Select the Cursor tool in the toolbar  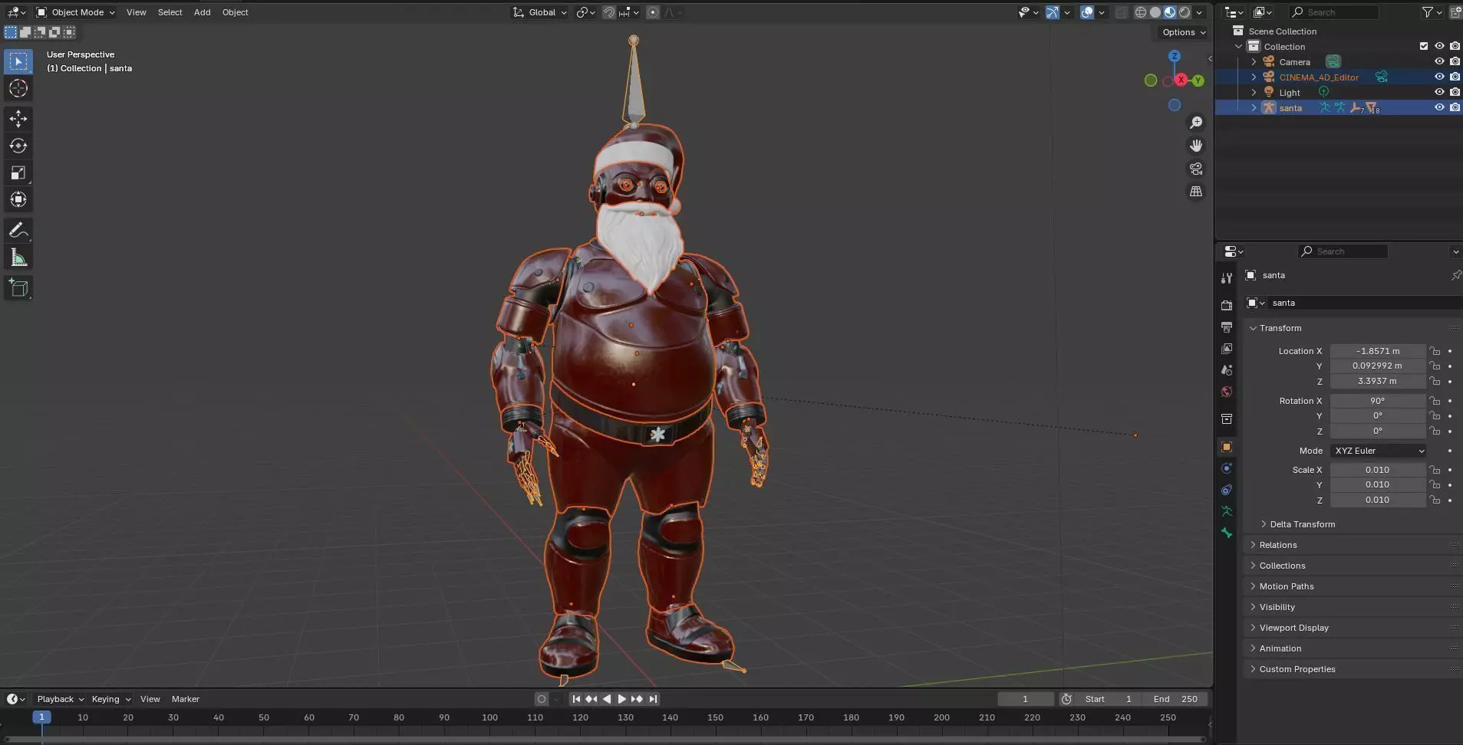click(18, 88)
